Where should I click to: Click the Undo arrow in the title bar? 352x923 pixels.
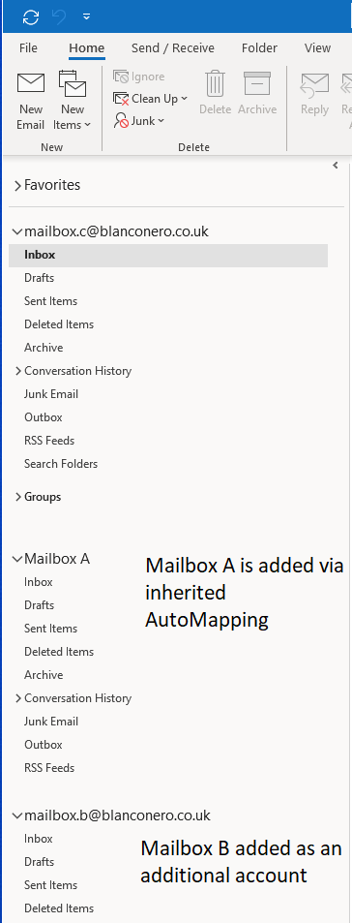click(59, 17)
